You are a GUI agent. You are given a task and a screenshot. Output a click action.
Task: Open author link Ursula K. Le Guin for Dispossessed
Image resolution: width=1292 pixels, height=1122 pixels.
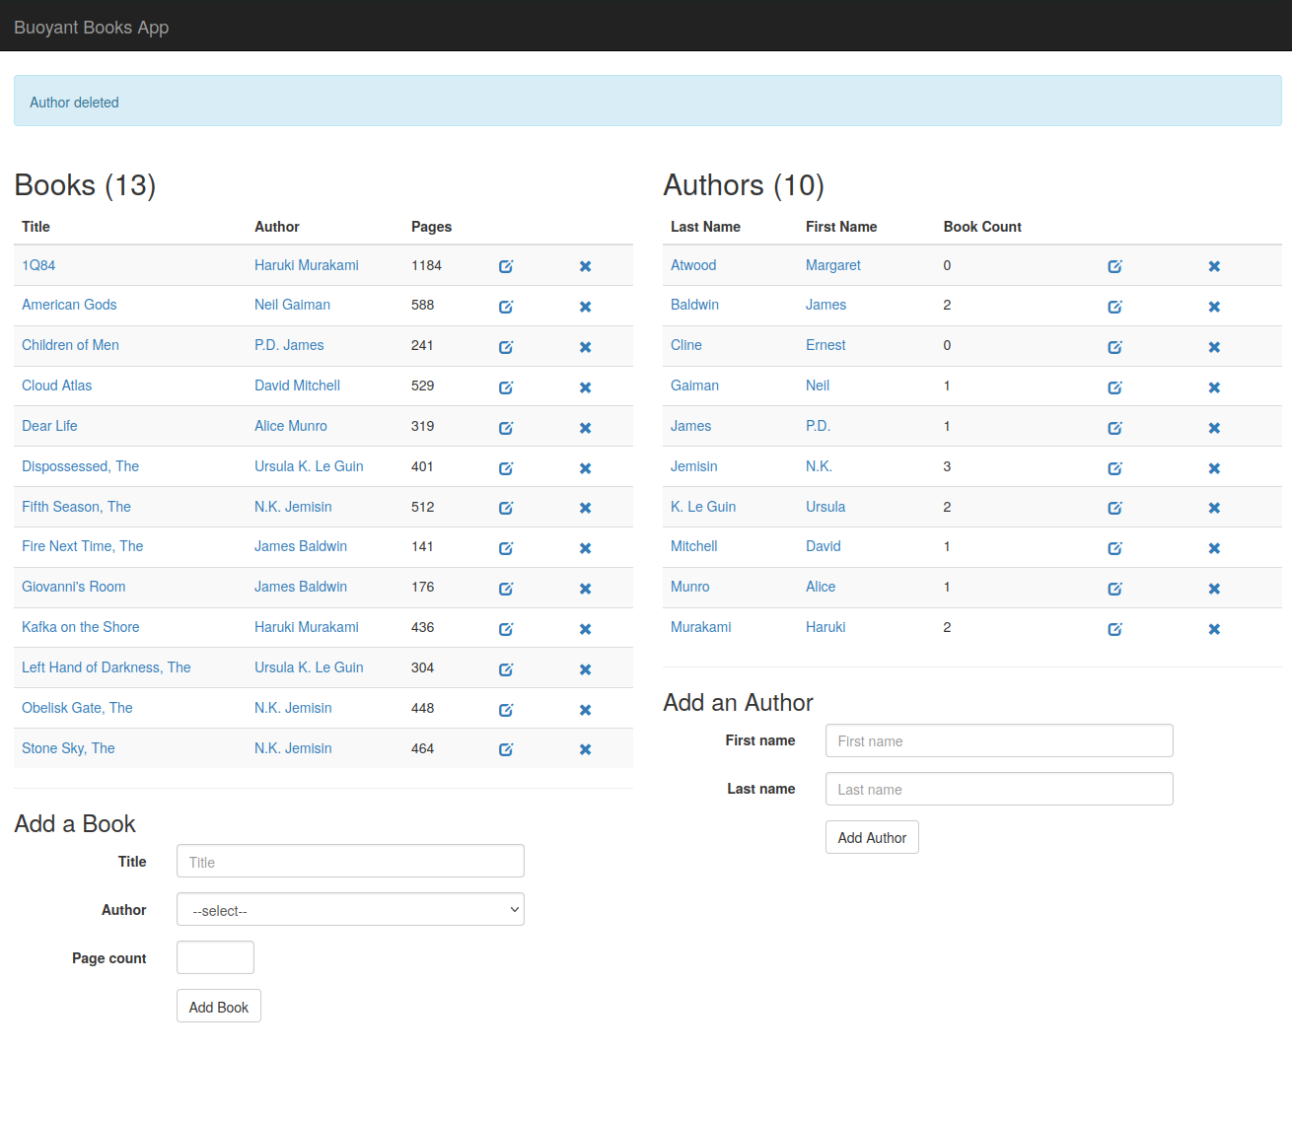pos(309,466)
